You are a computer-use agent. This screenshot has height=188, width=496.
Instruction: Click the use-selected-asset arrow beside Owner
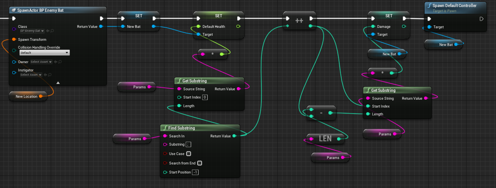click(x=55, y=62)
